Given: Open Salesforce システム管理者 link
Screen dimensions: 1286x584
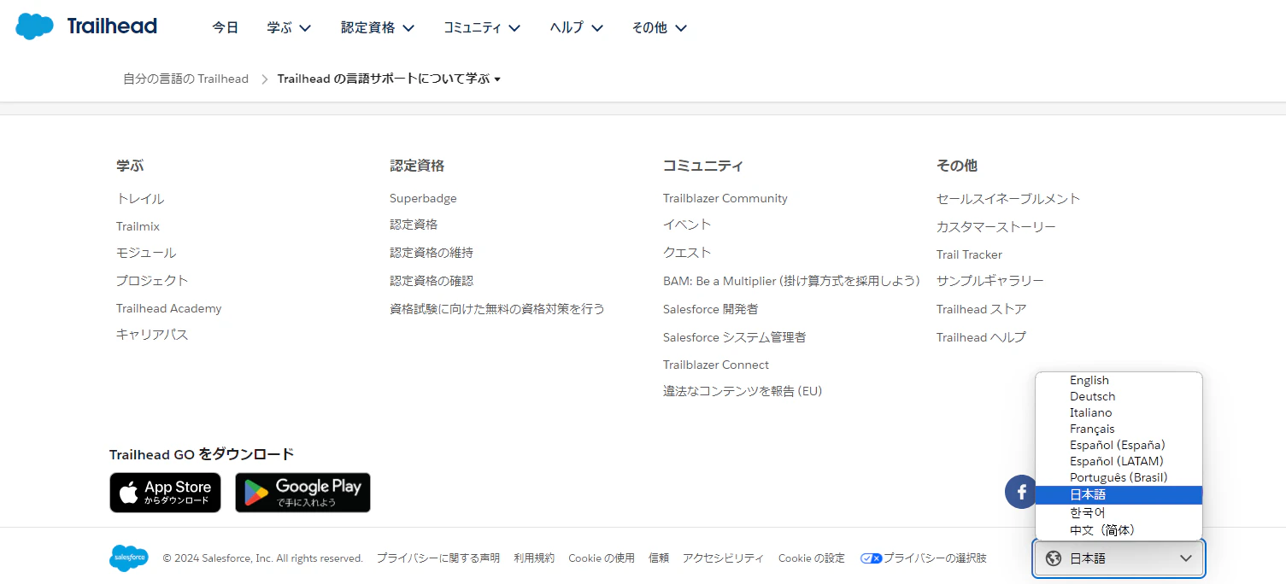Looking at the screenshot, I should 734,337.
